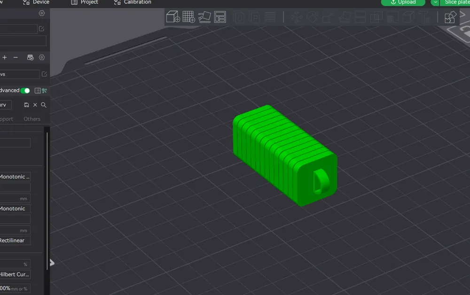Click the Auto orient icon
The image size is (470, 295).
(x=204, y=17)
